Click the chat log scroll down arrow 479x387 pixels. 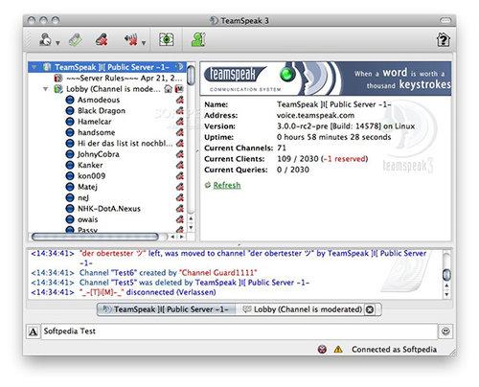tap(446, 294)
